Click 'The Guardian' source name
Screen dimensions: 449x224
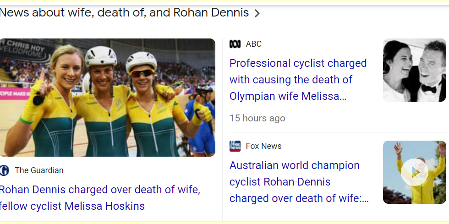coord(39,170)
